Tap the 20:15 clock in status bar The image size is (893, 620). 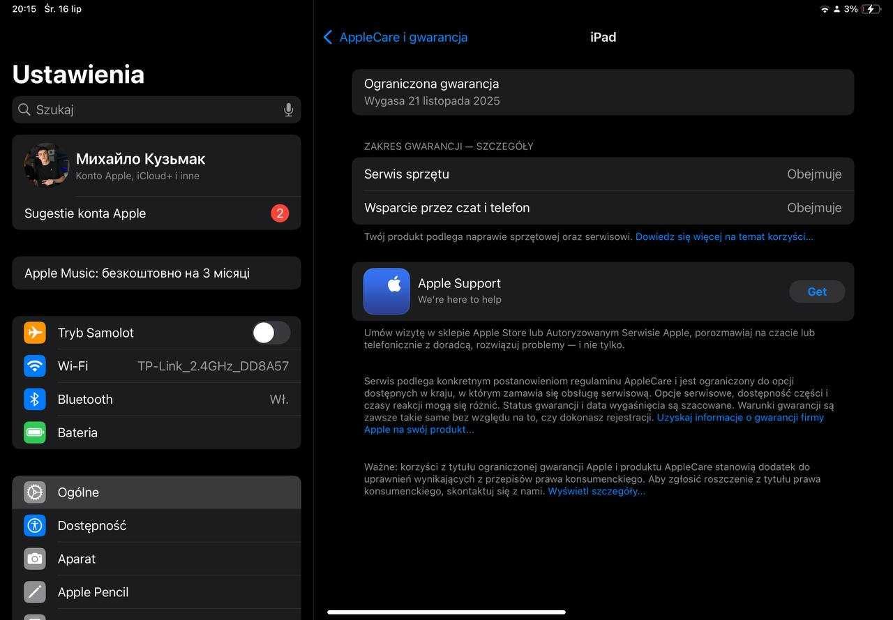pos(24,9)
